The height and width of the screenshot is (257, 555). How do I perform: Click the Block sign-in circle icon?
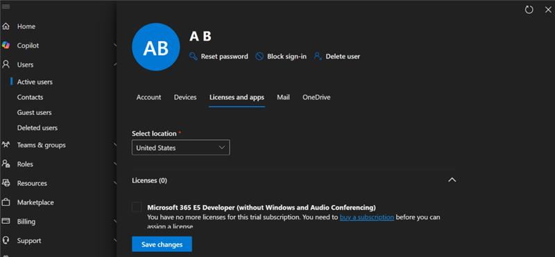259,56
